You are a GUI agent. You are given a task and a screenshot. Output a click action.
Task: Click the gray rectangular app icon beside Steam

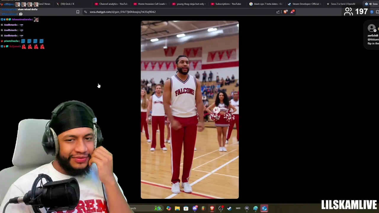(x=238, y=208)
